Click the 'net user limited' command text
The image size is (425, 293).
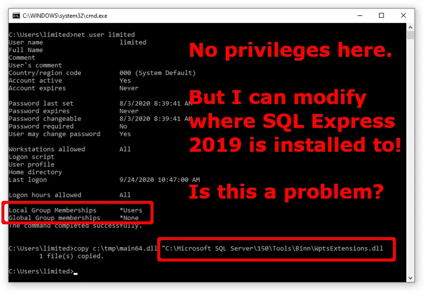click(104, 35)
